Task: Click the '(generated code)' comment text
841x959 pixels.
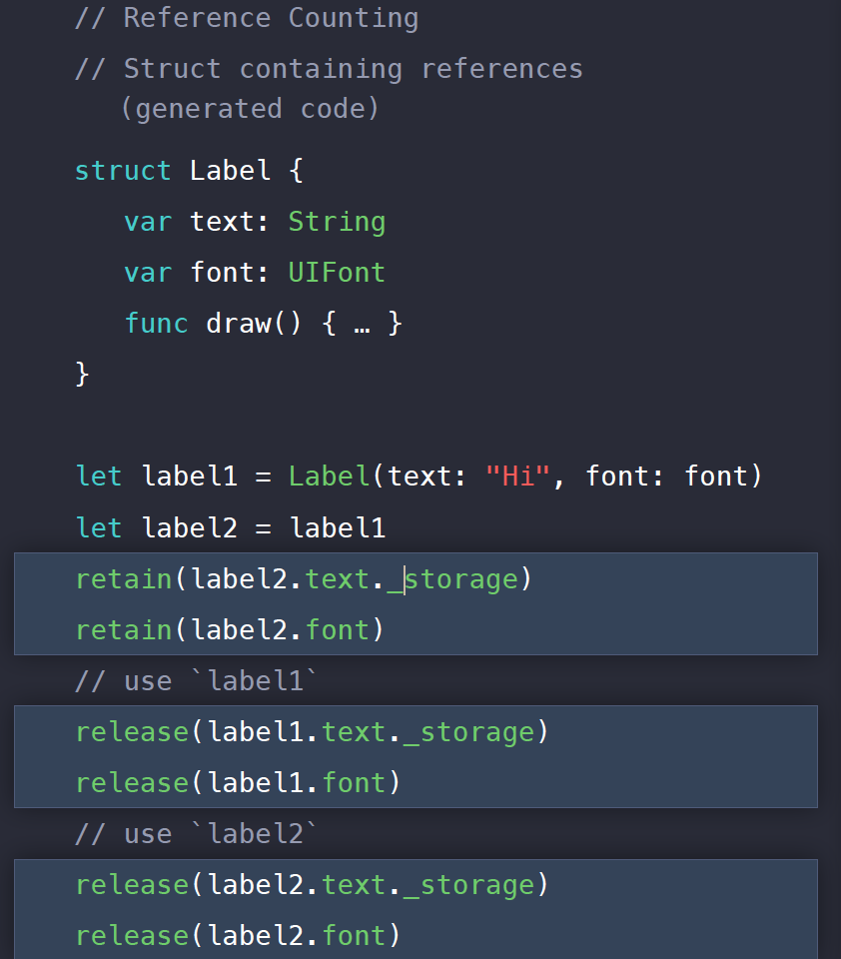Action: tap(250, 109)
